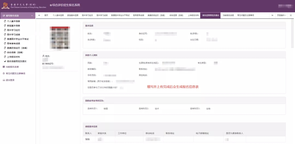Image resolution: width=295 pixels, height=144 pixels.
Task: Click the university logo in the header
Action: tap(6, 5)
